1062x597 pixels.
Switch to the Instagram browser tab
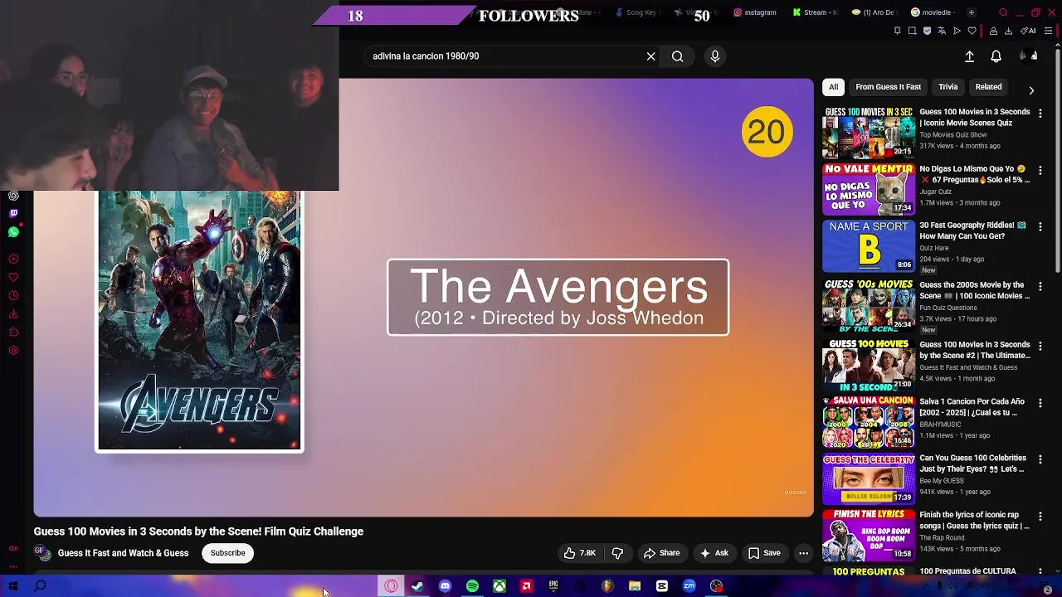click(754, 12)
